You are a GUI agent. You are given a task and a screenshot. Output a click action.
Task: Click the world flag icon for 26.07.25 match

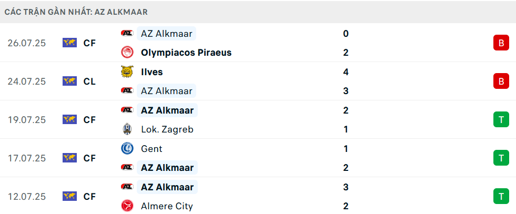pyautogui.click(x=69, y=43)
